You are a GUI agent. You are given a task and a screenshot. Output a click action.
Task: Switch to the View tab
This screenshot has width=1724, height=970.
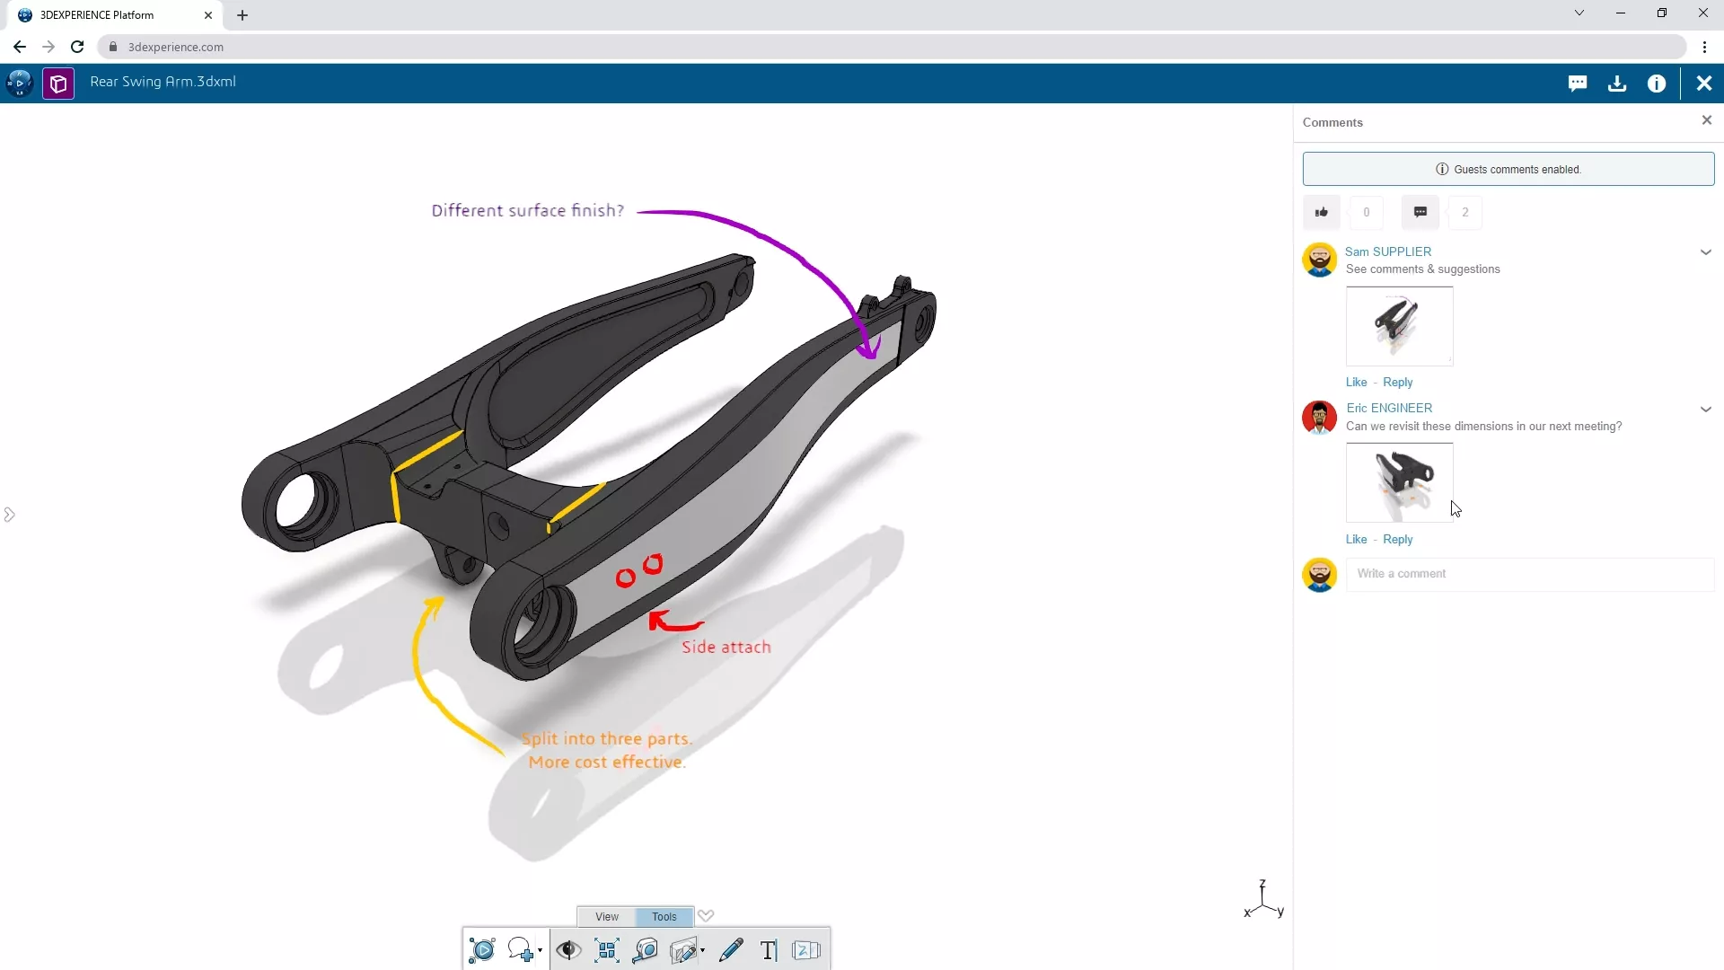coord(606,916)
